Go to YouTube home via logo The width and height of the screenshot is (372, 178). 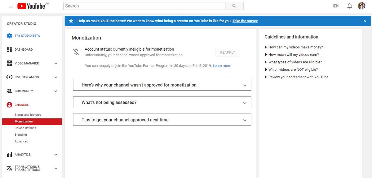coord(31,6)
